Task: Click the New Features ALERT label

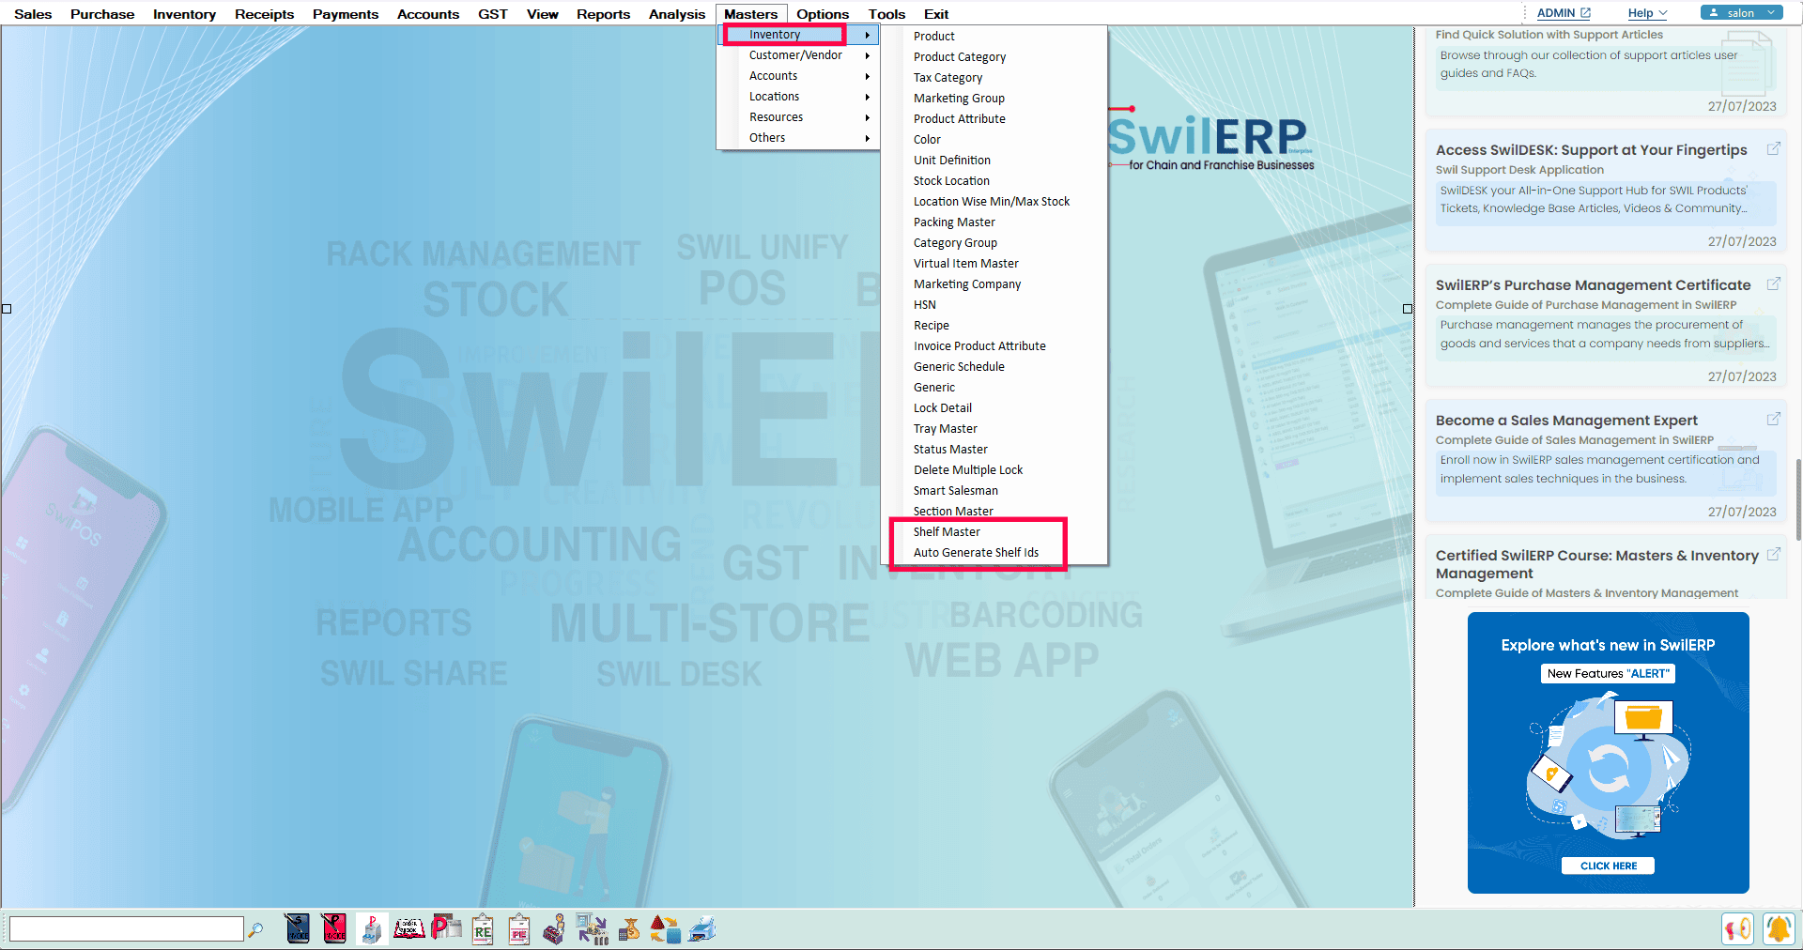Action: pos(1608,673)
